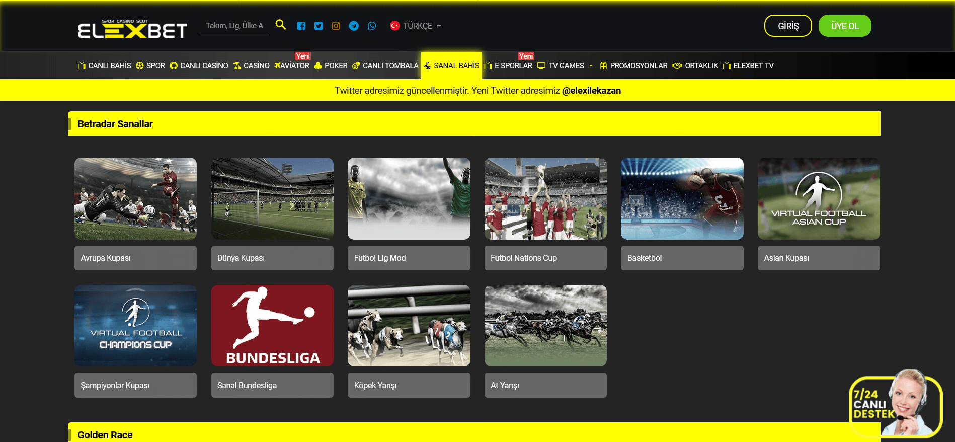Open the Basketbol game thumbnail
955x442 pixels.
tap(682, 198)
